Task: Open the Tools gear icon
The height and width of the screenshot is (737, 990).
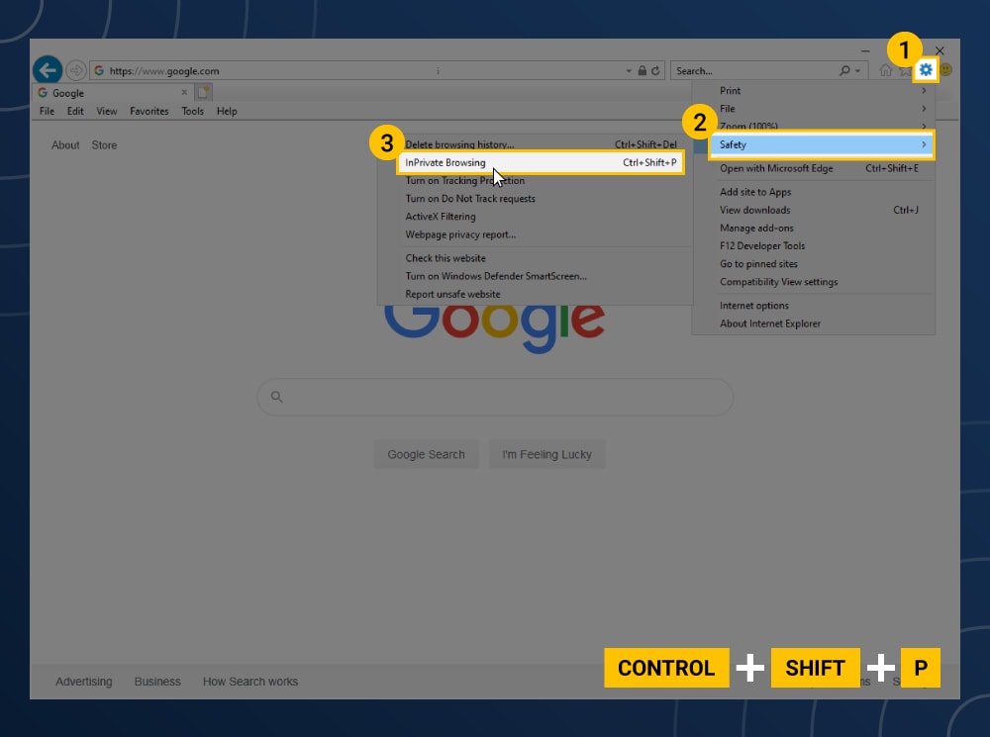Action: pyautogui.click(x=926, y=70)
